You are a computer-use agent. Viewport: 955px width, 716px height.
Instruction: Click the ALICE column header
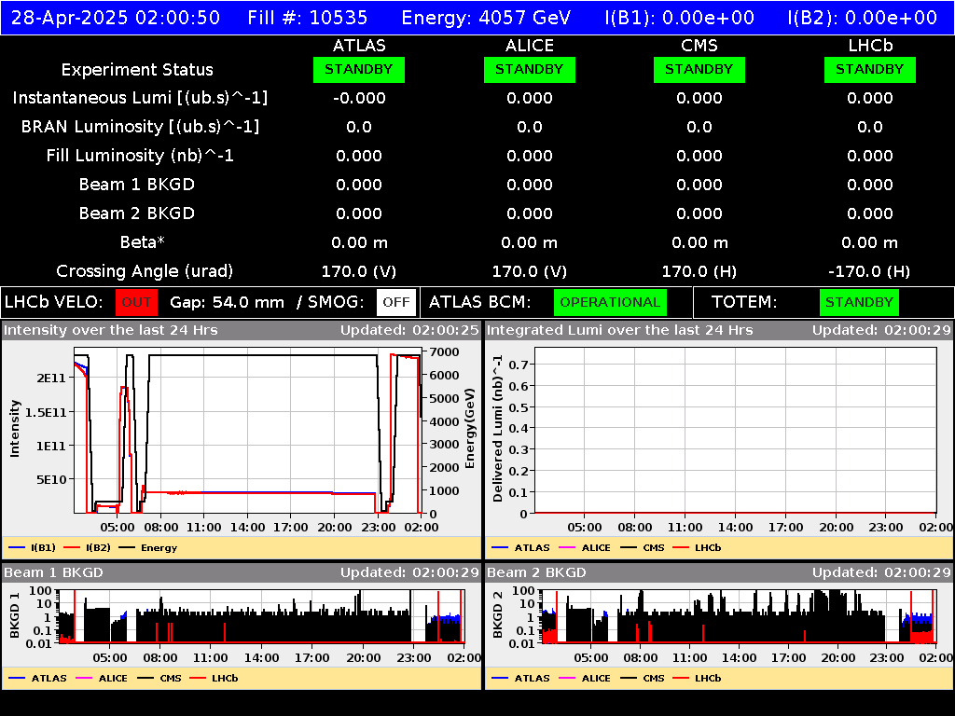530,46
